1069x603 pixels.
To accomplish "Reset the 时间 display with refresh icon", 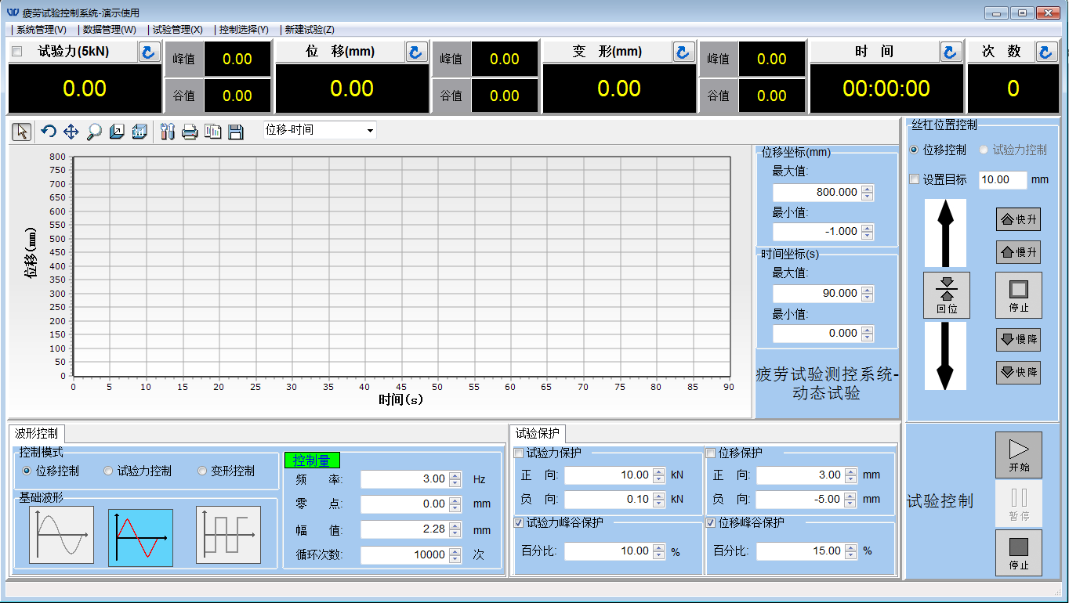I will coord(951,52).
